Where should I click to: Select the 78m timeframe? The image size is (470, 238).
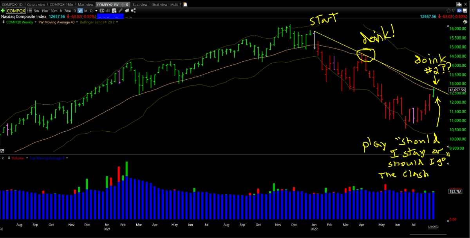68,11
